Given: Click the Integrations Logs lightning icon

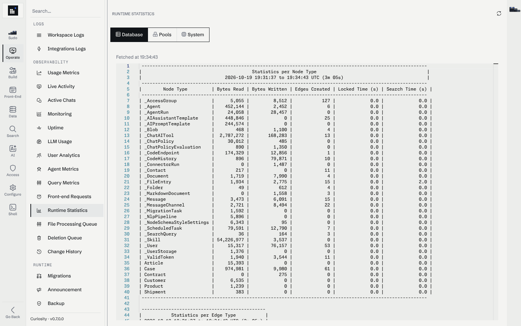Looking at the screenshot, I should point(39,49).
